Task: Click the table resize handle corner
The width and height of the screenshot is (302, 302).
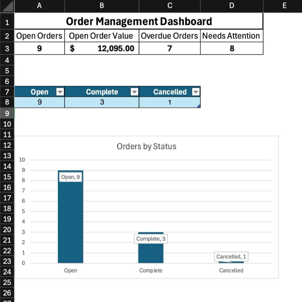Action: pyautogui.click(x=199, y=106)
